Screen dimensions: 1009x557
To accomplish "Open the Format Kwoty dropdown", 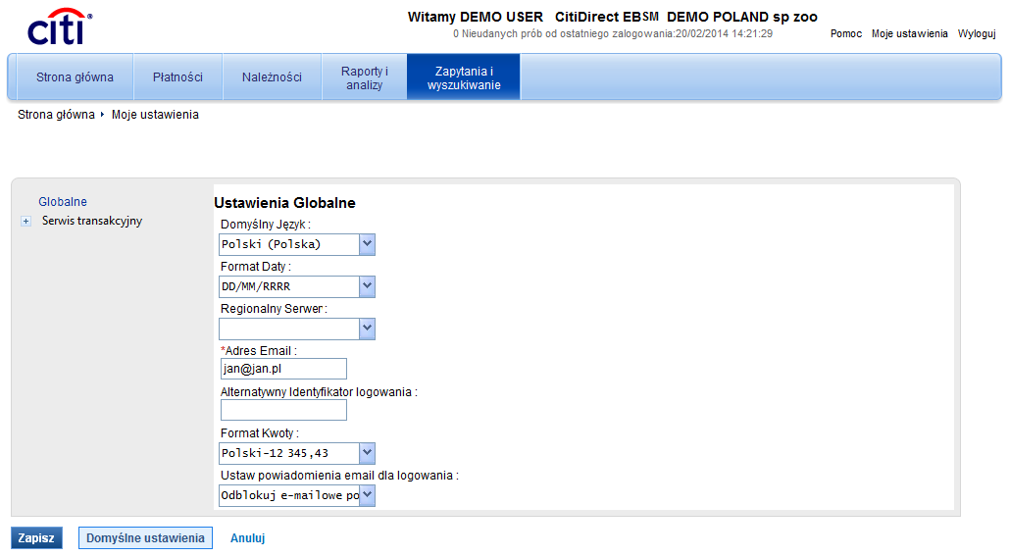I will pyautogui.click(x=297, y=453).
